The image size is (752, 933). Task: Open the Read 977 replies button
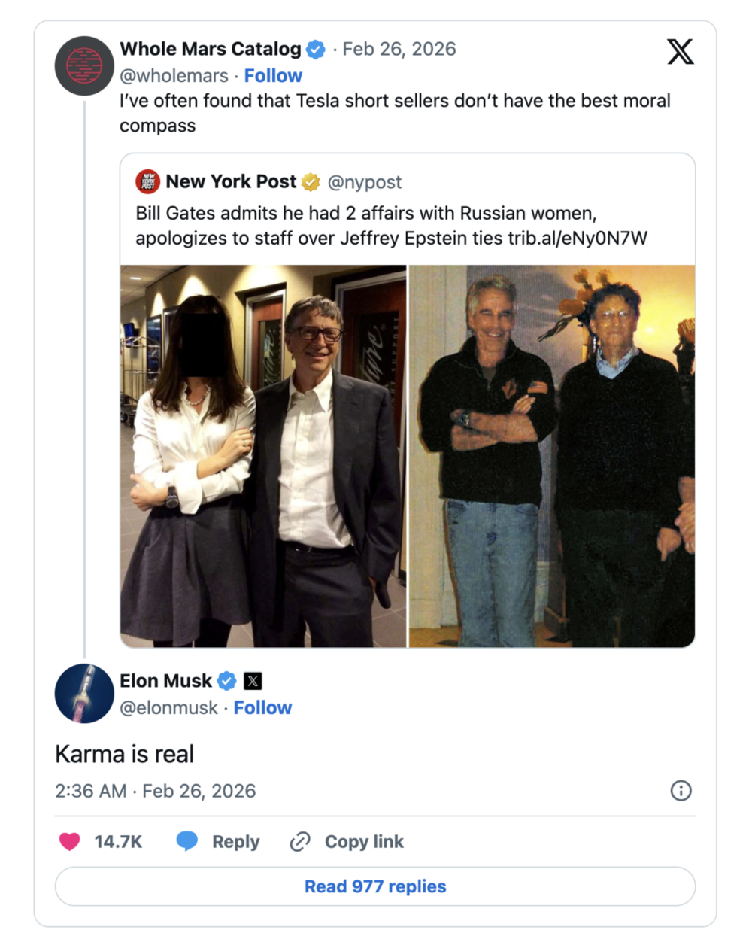[375, 886]
